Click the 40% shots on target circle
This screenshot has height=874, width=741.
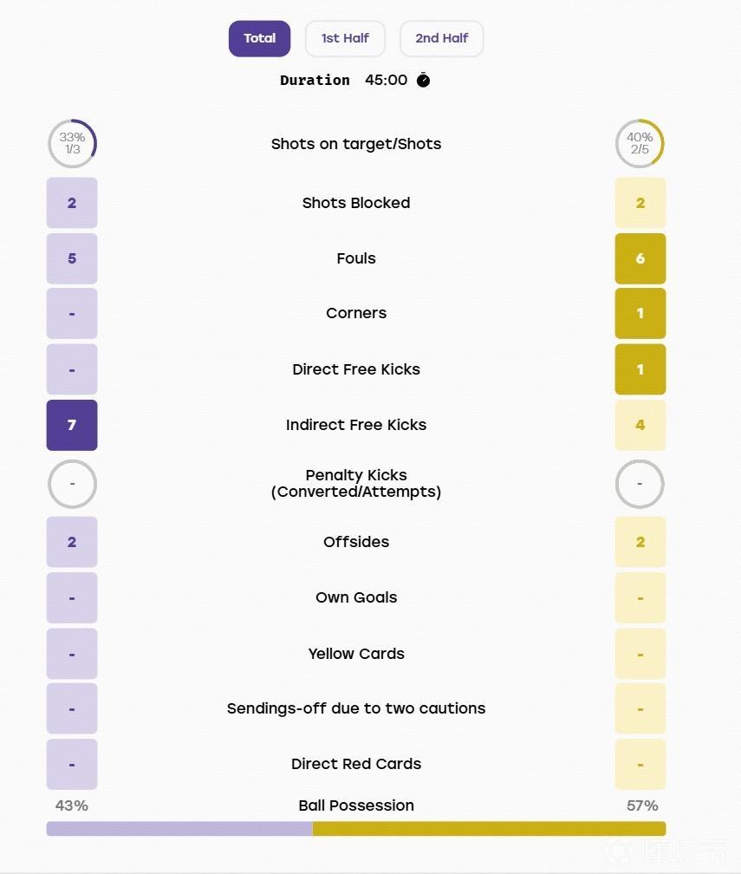[640, 143]
